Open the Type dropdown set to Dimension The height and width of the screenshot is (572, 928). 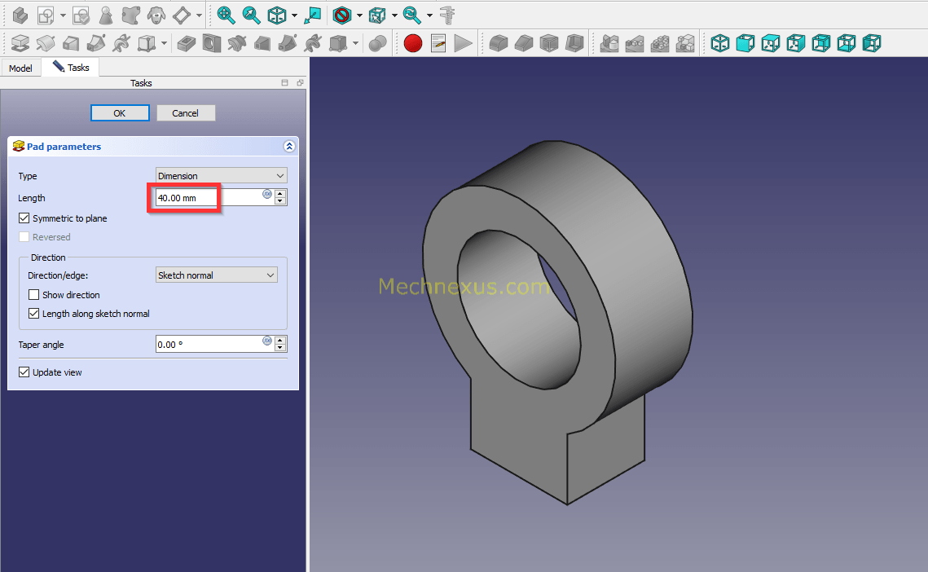(x=221, y=176)
